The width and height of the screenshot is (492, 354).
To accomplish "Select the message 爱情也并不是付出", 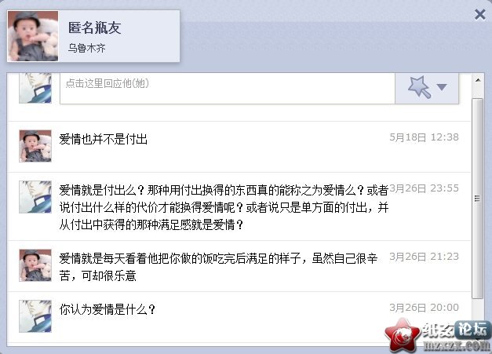I will click(x=104, y=139).
